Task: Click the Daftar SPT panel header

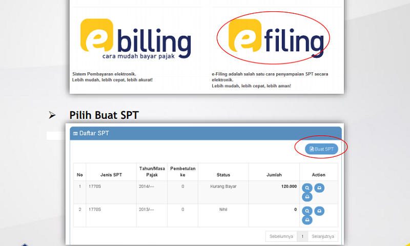Action: 205,133
